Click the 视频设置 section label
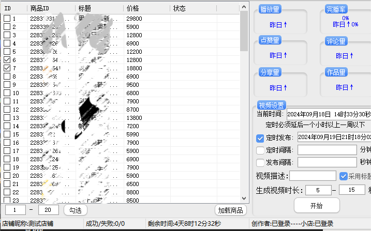371x231 pixels. [271, 105]
